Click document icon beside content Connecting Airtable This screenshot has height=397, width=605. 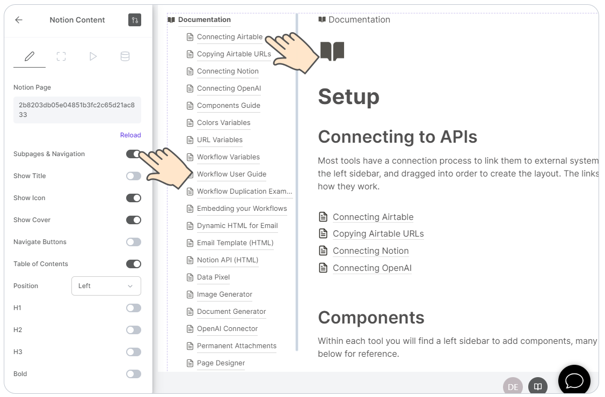(323, 217)
